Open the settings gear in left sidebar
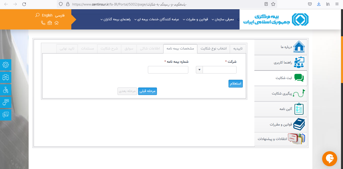The image size is (343, 169). pos(6,65)
